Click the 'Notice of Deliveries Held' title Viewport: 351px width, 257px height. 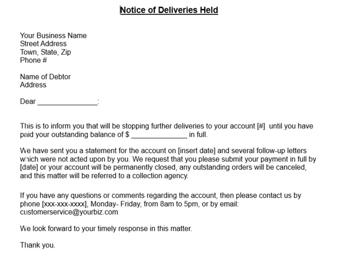[x=169, y=10]
